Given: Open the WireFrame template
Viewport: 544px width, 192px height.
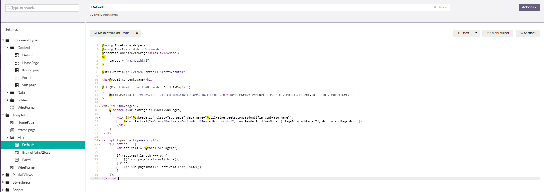Looking at the screenshot, I should point(26,167).
